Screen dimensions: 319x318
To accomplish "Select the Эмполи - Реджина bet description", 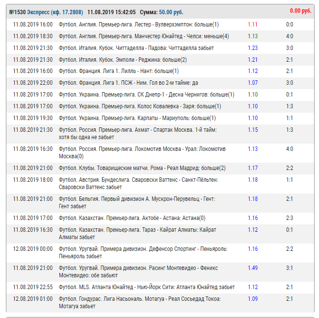I will 123,60.
